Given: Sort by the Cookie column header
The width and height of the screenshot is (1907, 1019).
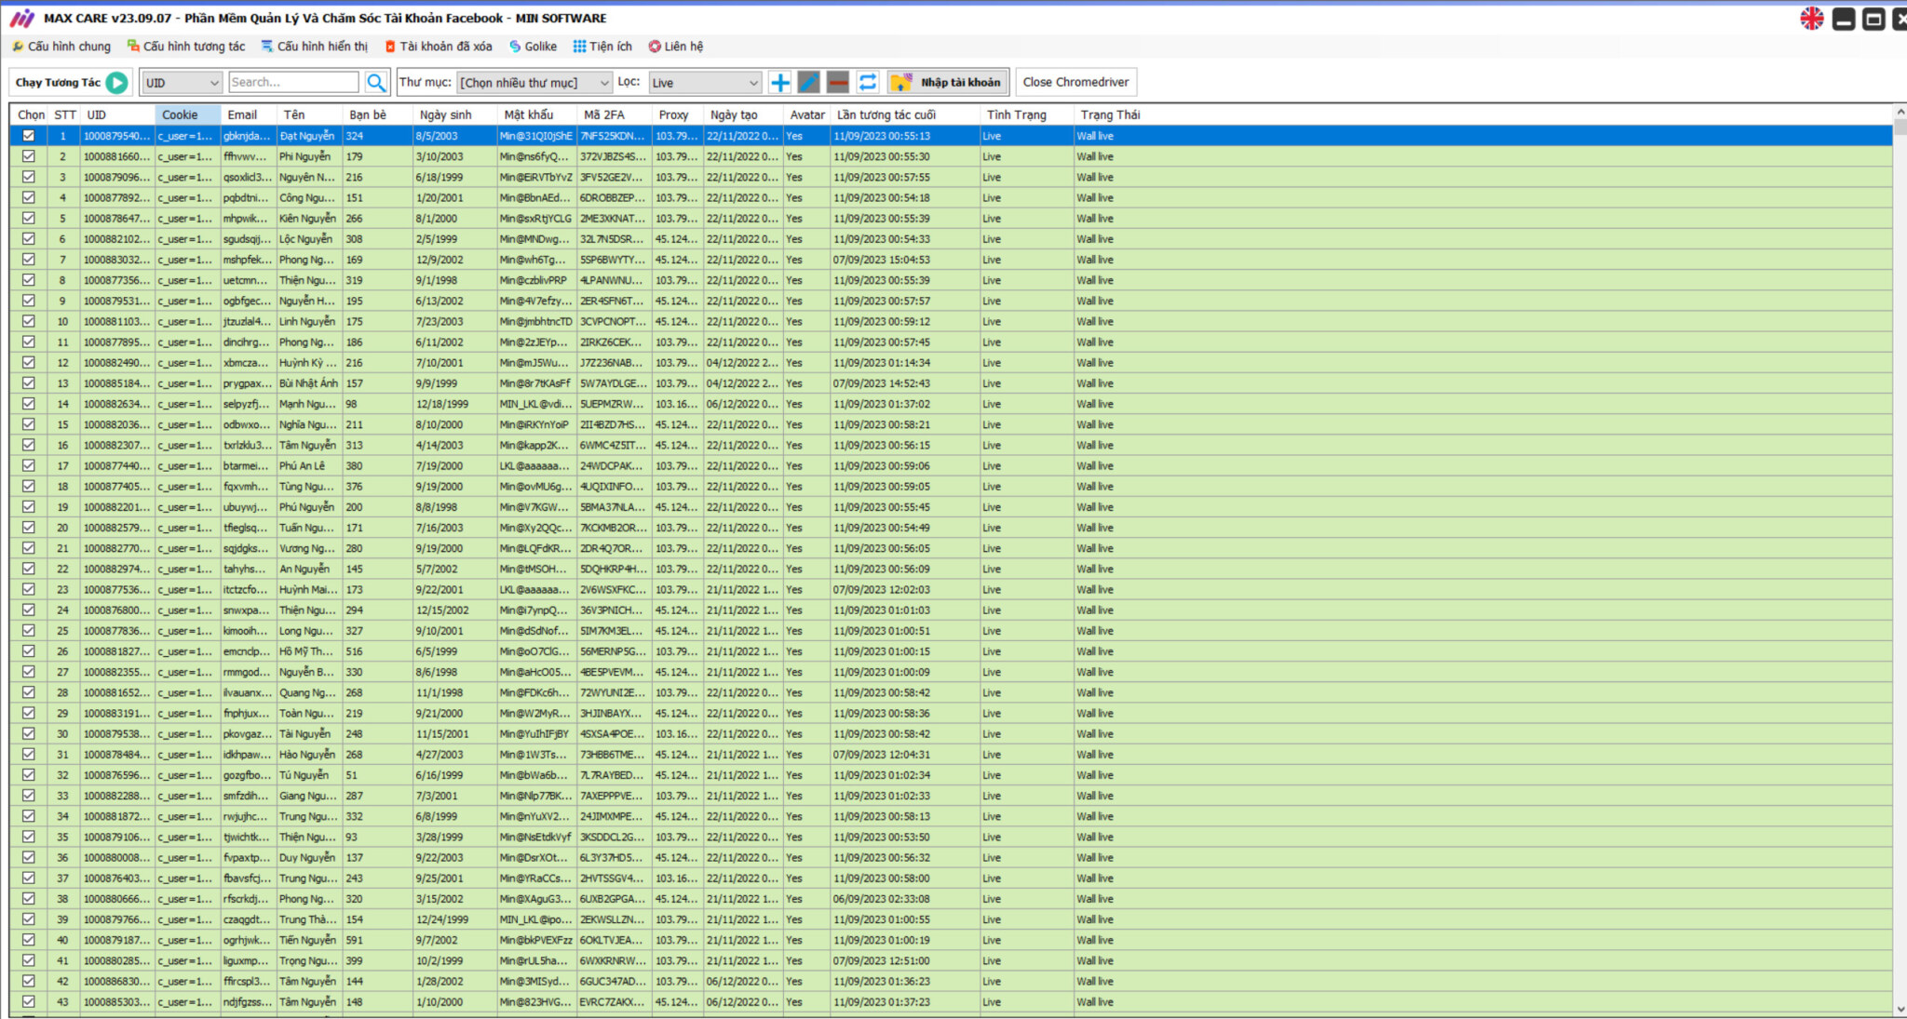Looking at the screenshot, I should point(188,114).
